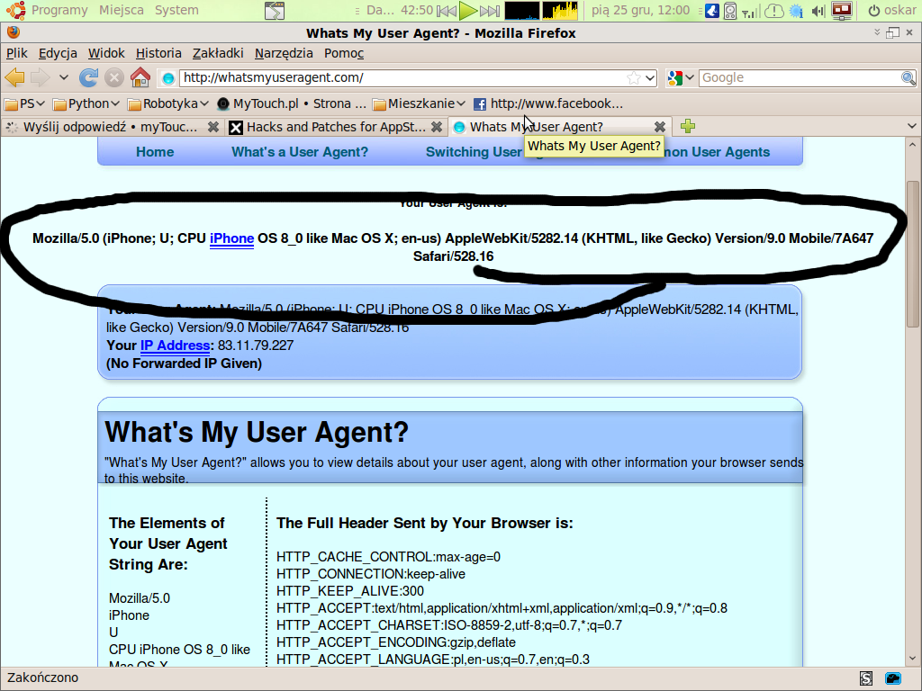
Task: Click the S icon in the status bar
Action: click(x=866, y=678)
